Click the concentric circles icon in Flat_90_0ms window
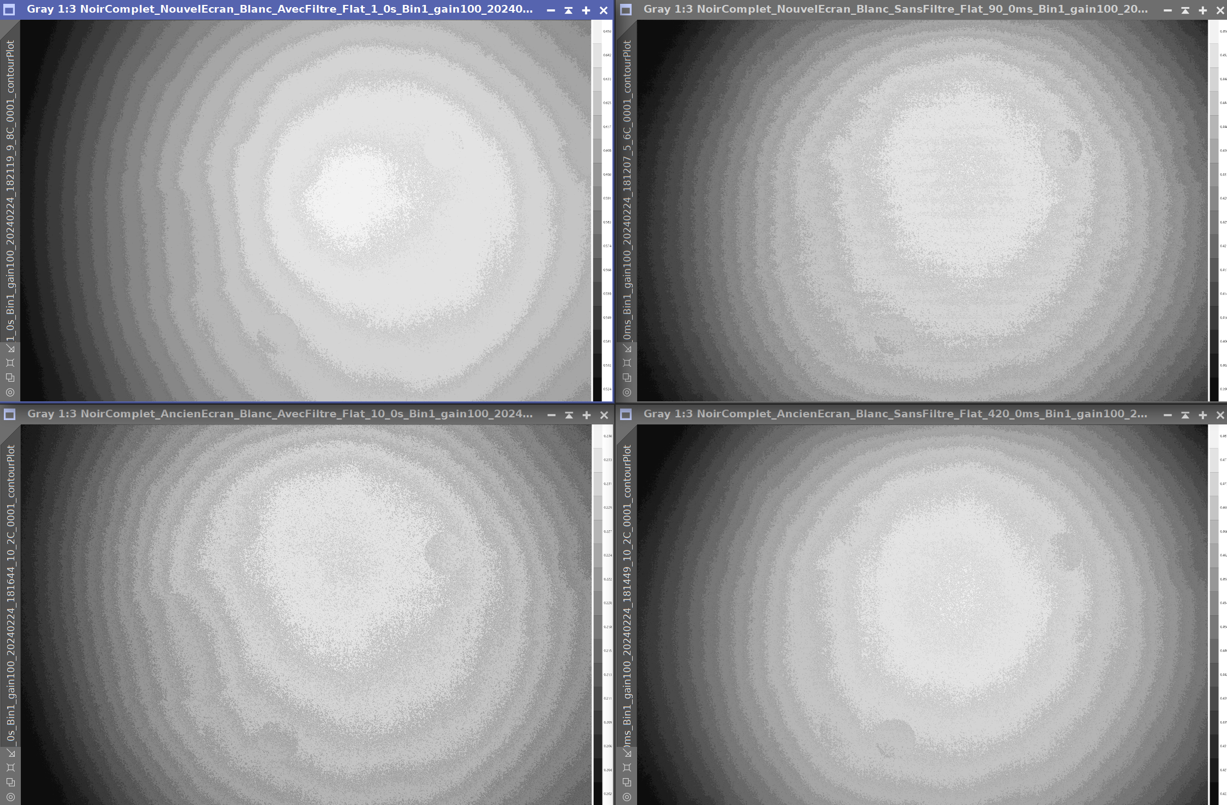 [627, 392]
